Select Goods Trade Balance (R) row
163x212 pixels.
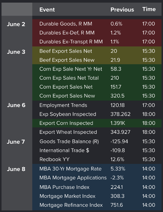coord(97,141)
